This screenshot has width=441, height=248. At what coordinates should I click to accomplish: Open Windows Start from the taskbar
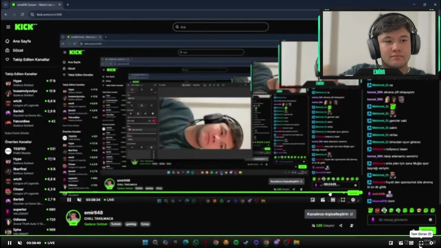145,243
